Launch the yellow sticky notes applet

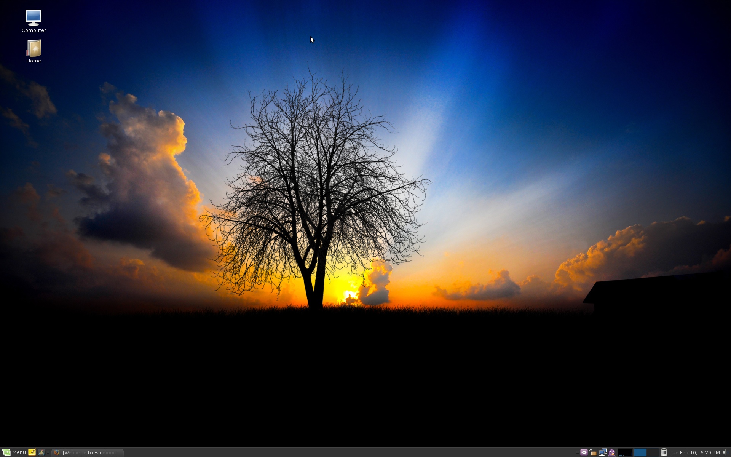pos(32,452)
